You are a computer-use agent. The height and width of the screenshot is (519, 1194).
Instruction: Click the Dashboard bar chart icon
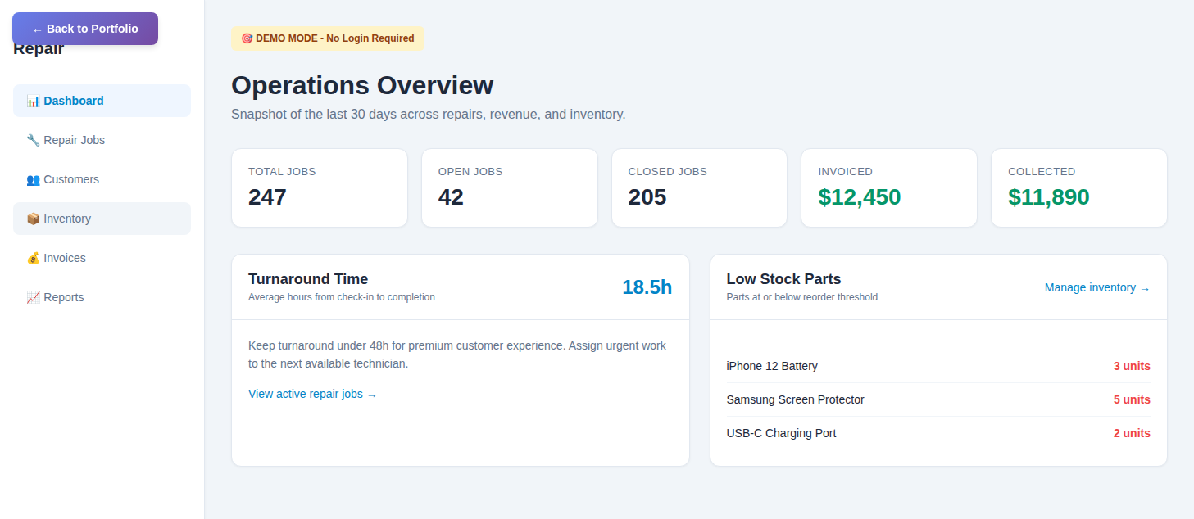(33, 102)
